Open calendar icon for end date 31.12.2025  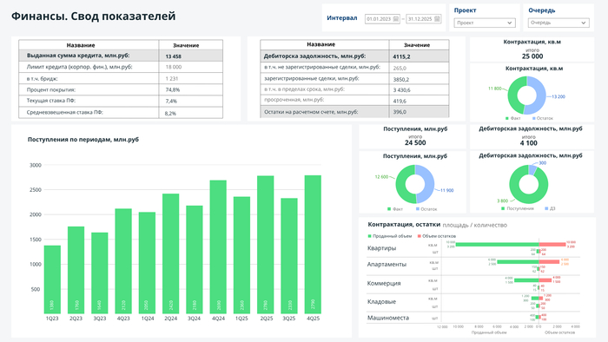437,18
